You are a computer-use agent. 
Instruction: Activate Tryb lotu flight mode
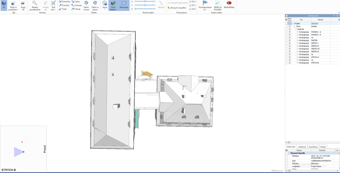pyautogui.click(x=53, y=4)
